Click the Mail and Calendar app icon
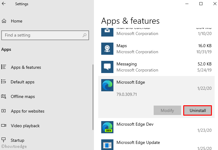 (x=107, y=32)
